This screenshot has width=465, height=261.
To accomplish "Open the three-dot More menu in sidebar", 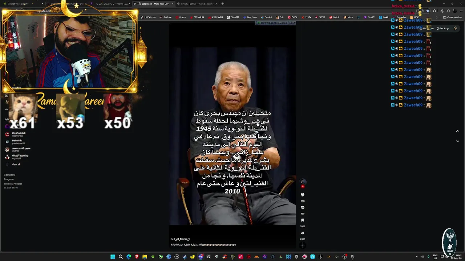I will click(6, 109).
